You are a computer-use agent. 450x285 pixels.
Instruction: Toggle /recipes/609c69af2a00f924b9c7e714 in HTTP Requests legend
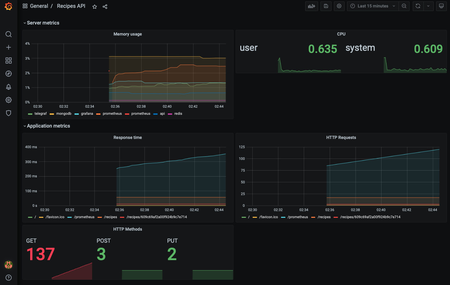pyautogui.click(x=370, y=217)
